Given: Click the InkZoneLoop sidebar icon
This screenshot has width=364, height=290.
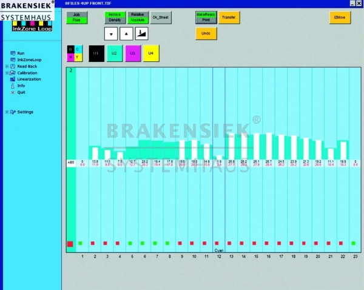Looking at the screenshot, I should [13, 59].
